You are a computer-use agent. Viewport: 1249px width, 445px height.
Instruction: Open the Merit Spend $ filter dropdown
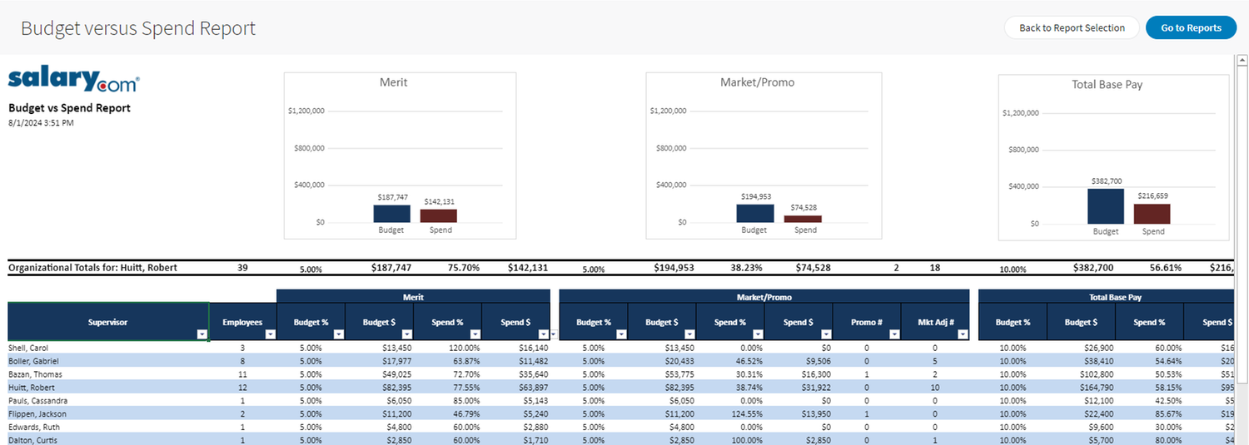(x=543, y=334)
